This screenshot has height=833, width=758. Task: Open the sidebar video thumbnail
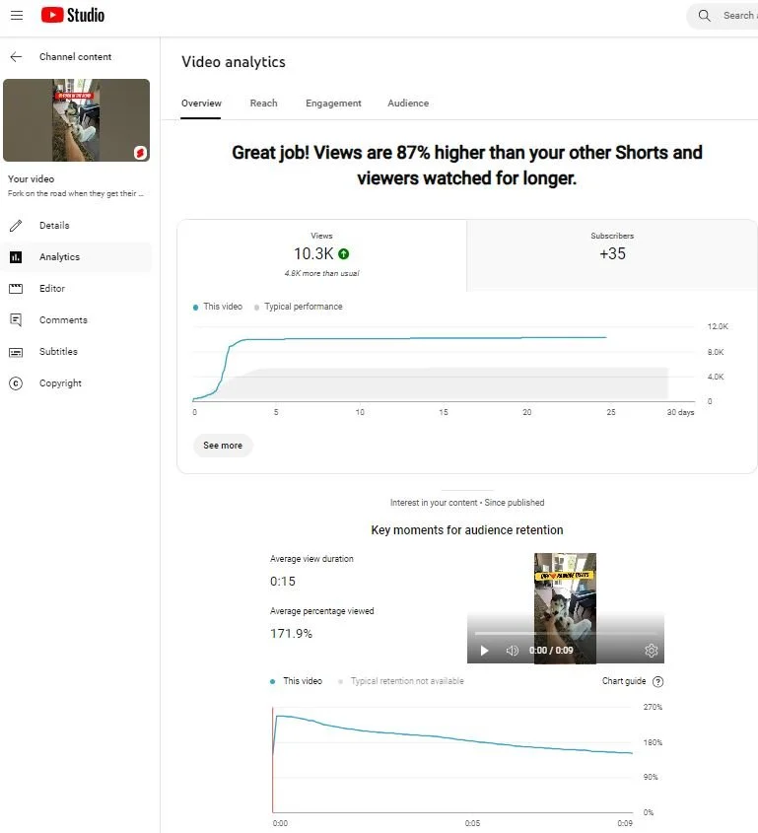point(77,120)
